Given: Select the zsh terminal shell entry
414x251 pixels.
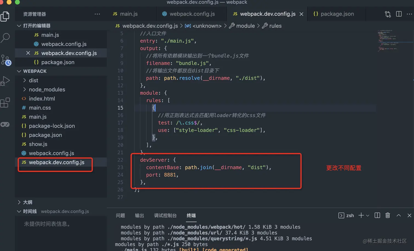Looking at the screenshot, I should (346, 215).
